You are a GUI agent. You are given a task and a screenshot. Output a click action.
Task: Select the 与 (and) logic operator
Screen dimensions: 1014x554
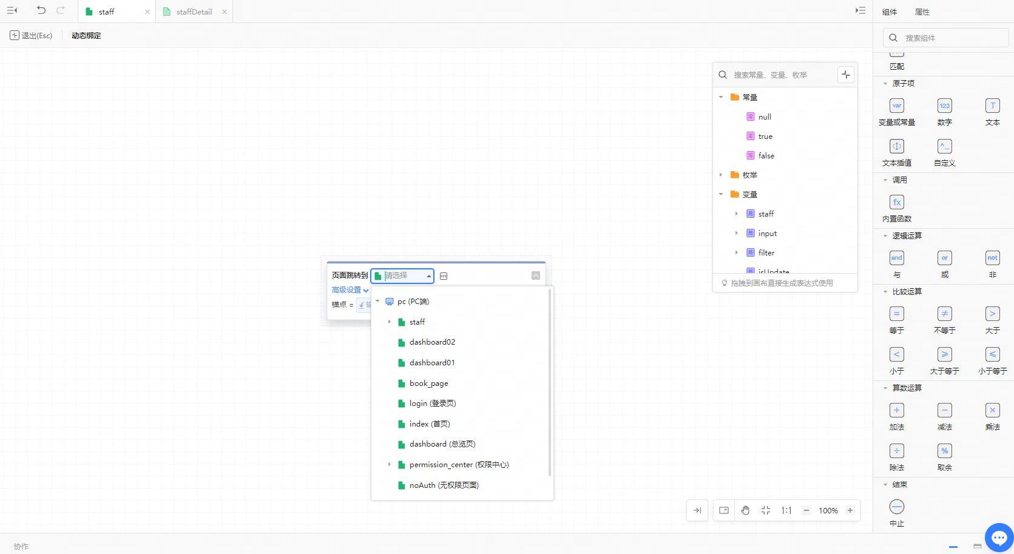coord(897,258)
